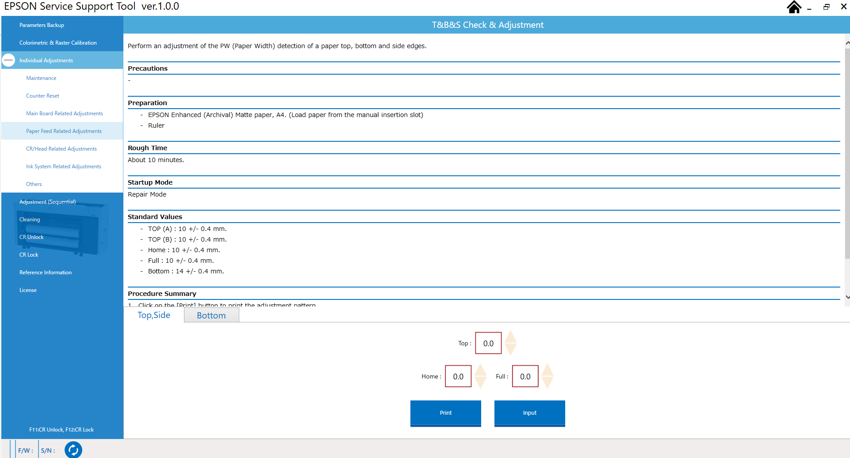Screen dimensions: 850x458
Task: Click the Full value input field
Action: click(525, 376)
